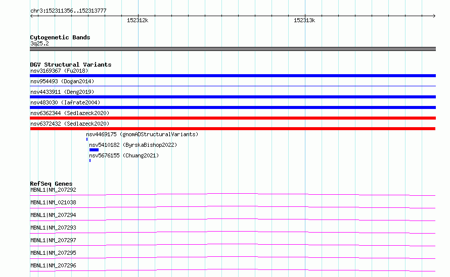The width and height of the screenshot is (450, 277).
Task: Click the MBNL1|NM_207292 transcript label
Action: [x=53, y=190]
